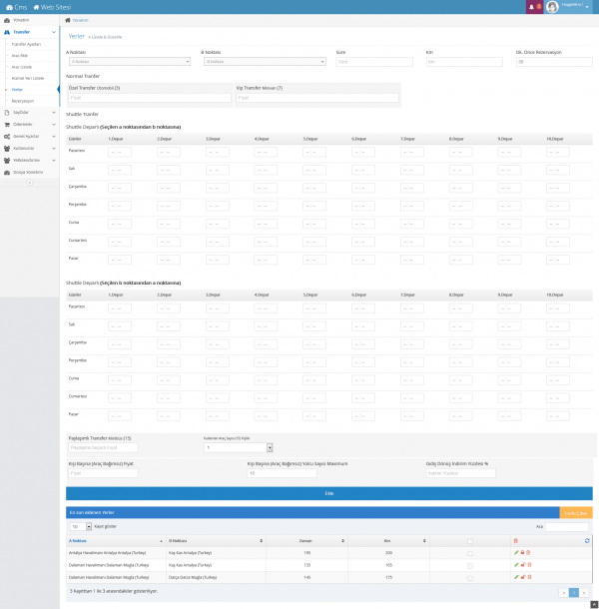This screenshot has height=609, width=599.
Task: Click the red trash icon in table header
Action: pyautogui.click(x=515, y=540)
